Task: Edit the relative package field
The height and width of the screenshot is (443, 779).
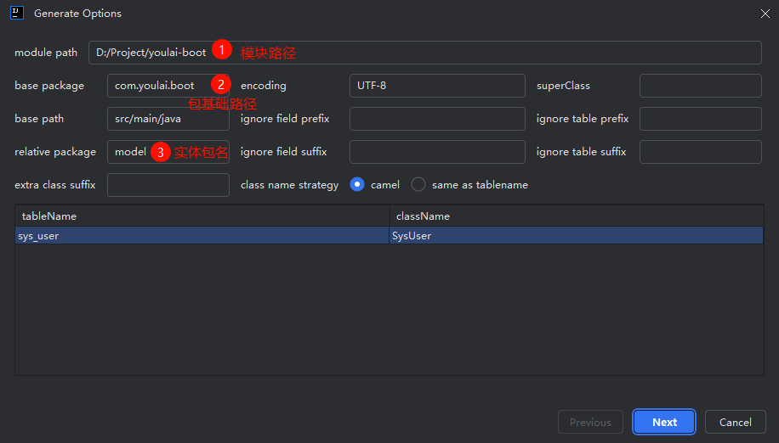Action: [168, 152]
